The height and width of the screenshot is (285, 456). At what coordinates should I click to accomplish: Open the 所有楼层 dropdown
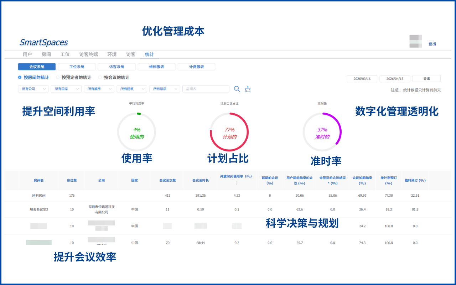165,89
